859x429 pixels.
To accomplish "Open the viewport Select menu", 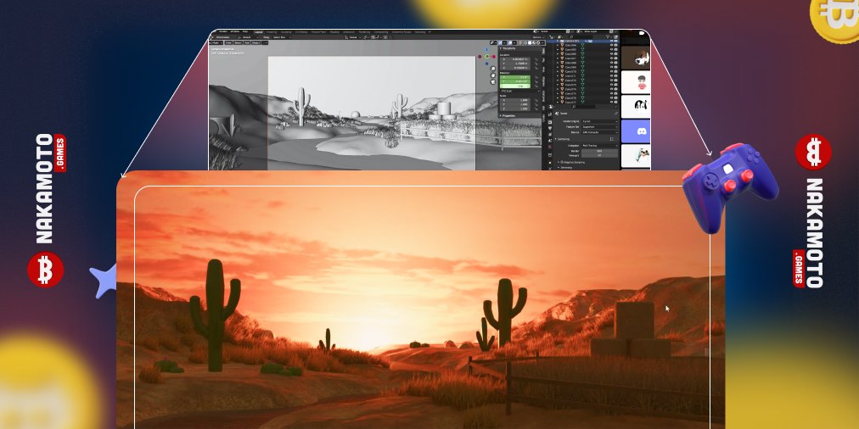I will pos(239,42).
